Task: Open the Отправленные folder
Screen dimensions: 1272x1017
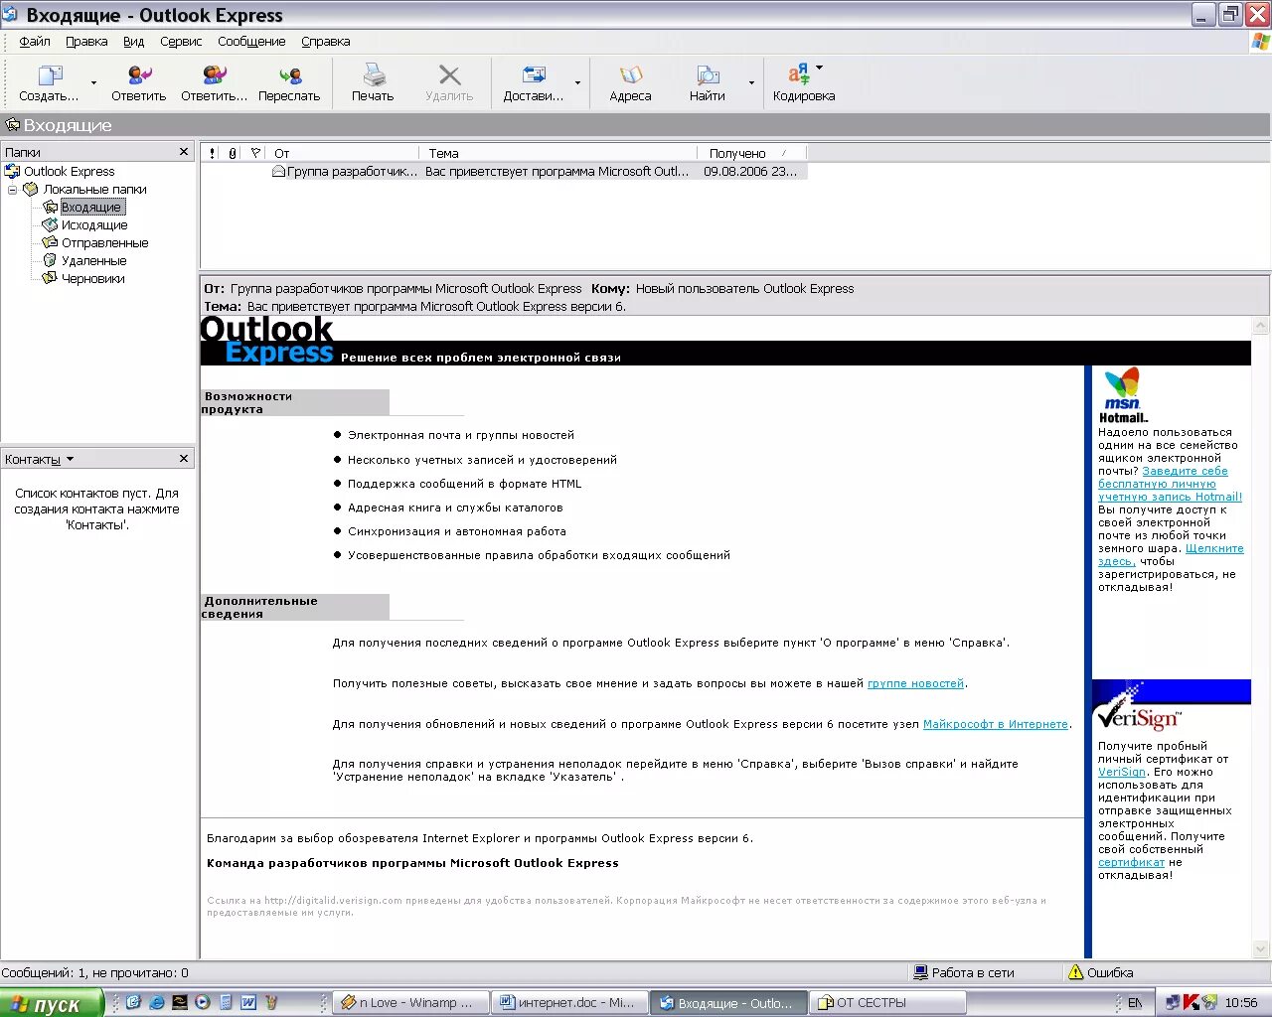Action: (x=105, y=242)
